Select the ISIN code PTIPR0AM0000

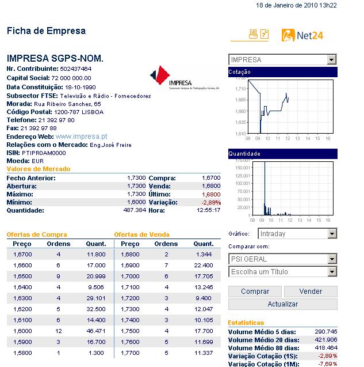coord(44,153)
